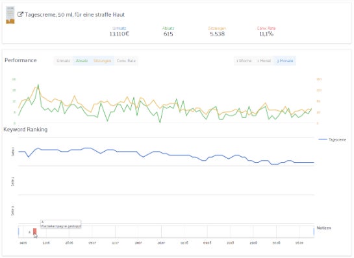Click the Sitzungen value 5.538
This screenshot has width=354, height=258.
(217, 34)
